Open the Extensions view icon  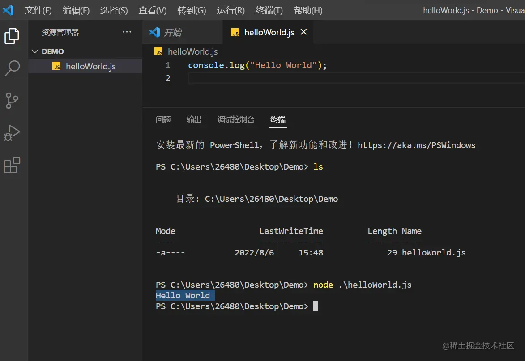12,165
